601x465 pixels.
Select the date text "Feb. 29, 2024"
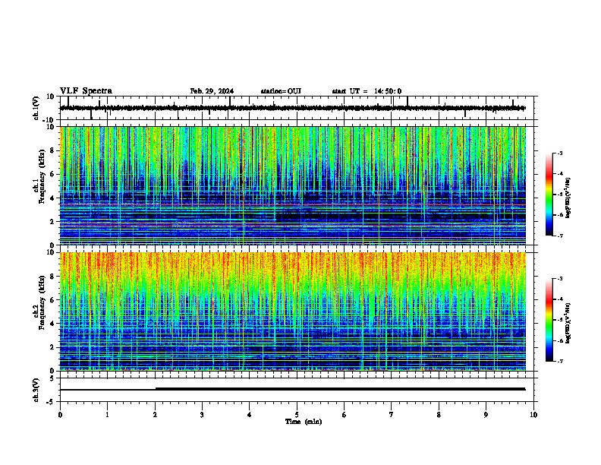212,91
